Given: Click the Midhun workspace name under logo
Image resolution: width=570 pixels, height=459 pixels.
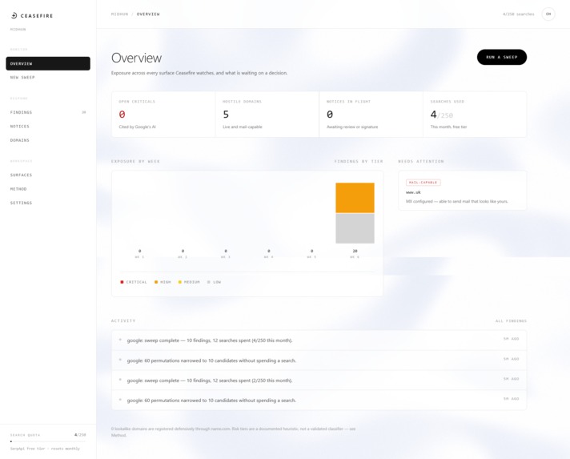Looking at the screenshot, I should [18, 29].
